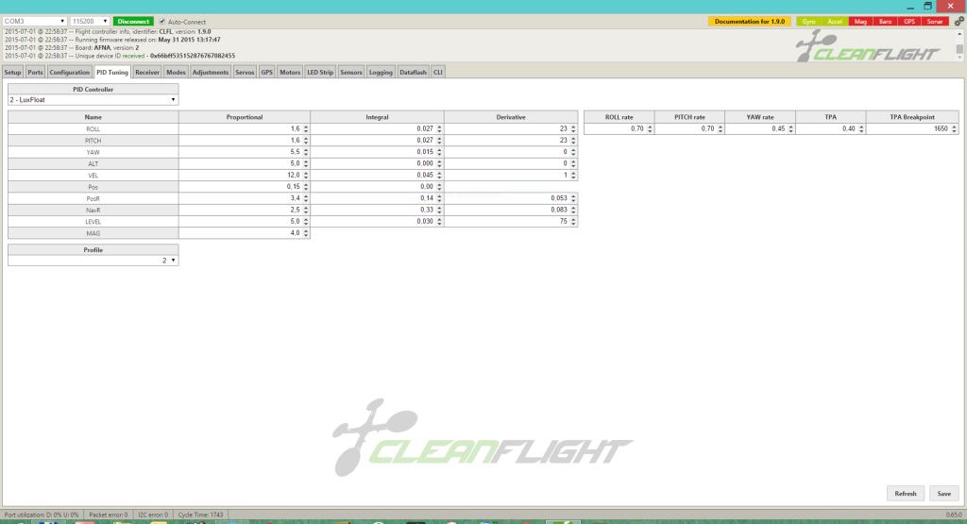967x524 pixels.
Task: Open the PID Controller LuxFloat dropdown
Action: point(93,99)
